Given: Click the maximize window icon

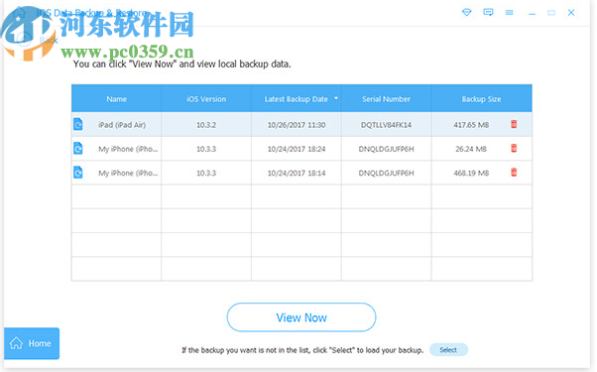Looking at the screenshot, I should pyautogui.click(x=551, y=13).
